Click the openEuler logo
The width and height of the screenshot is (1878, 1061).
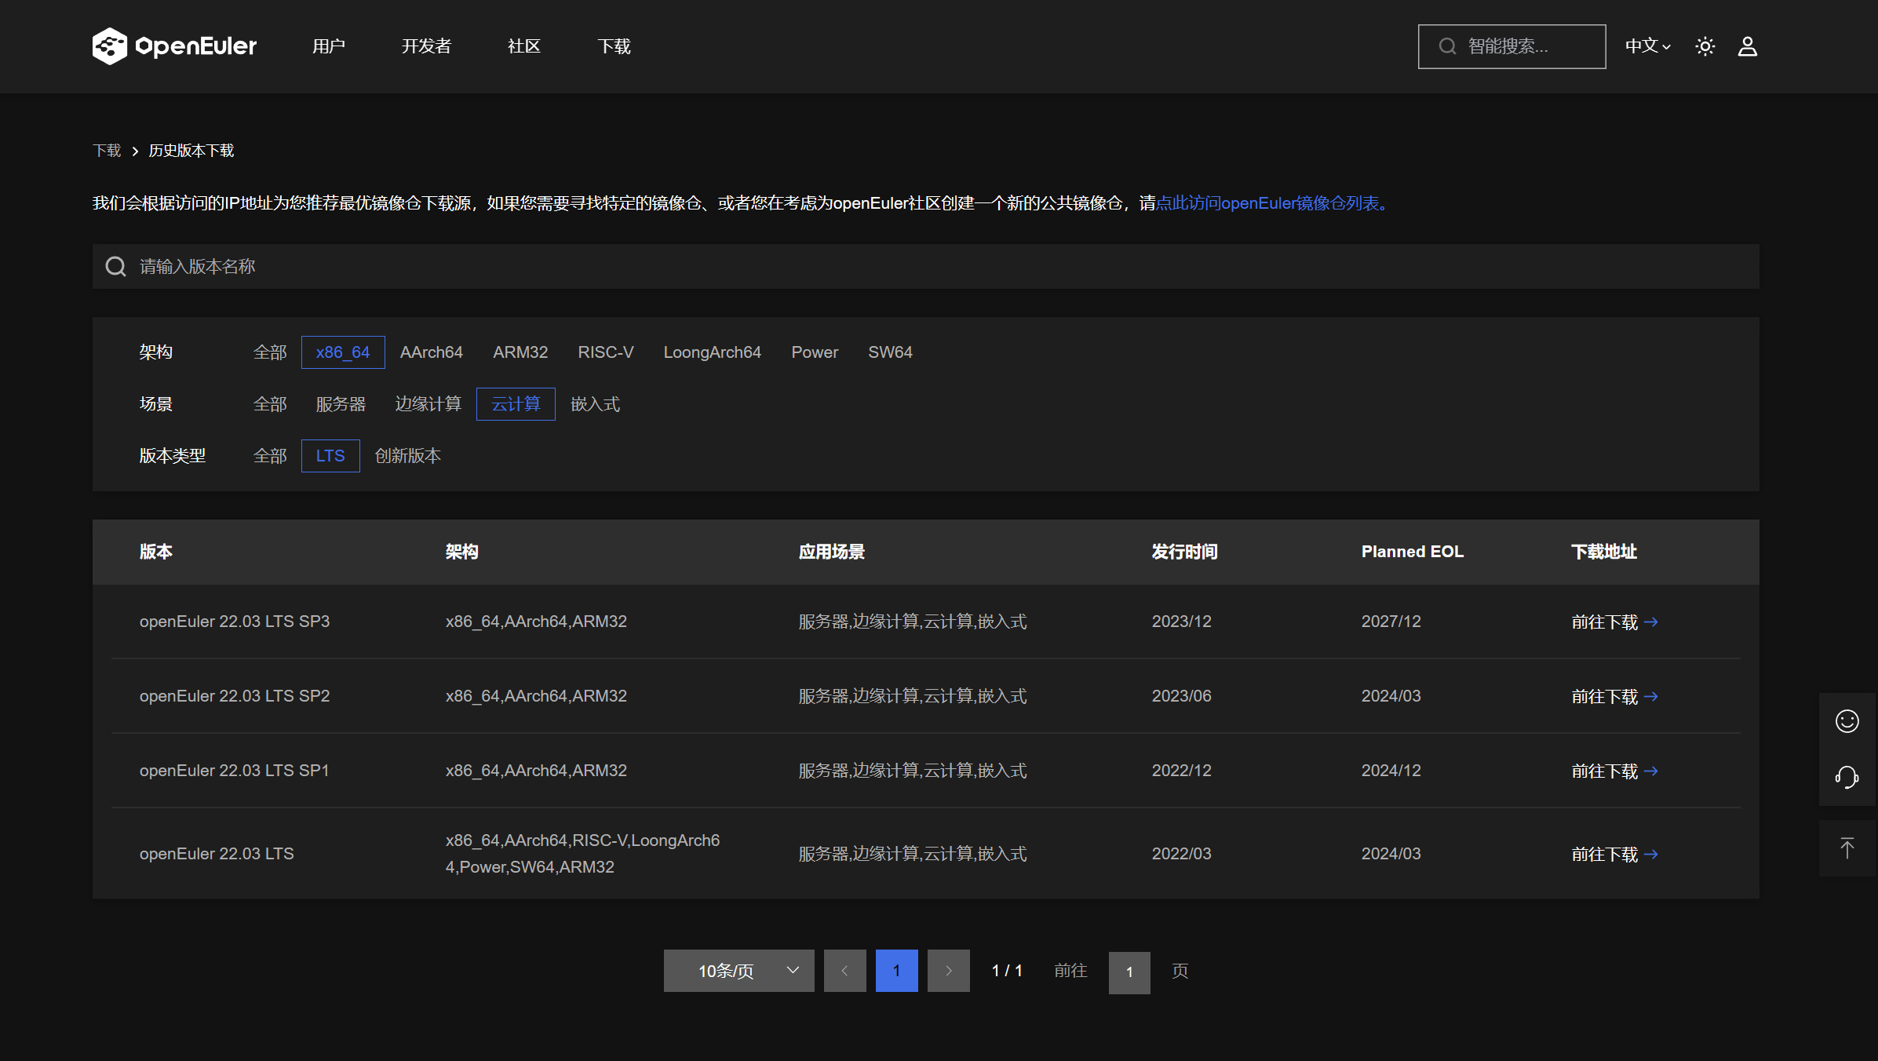point(174,46)
